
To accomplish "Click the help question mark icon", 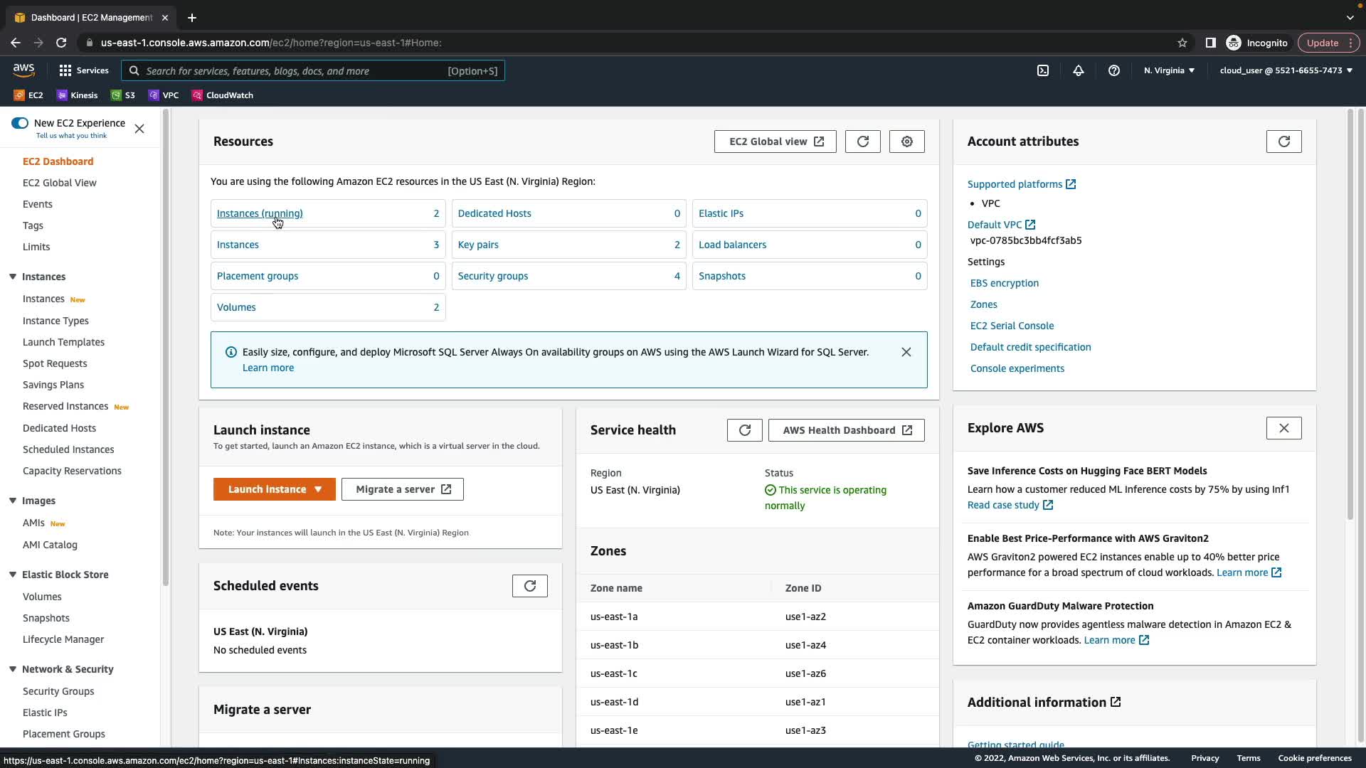I will point(1113,70).
